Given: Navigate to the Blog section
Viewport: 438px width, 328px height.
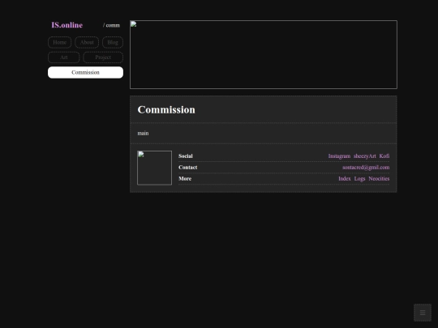Looking at the screenshot, I should click(x=113, y=42).
